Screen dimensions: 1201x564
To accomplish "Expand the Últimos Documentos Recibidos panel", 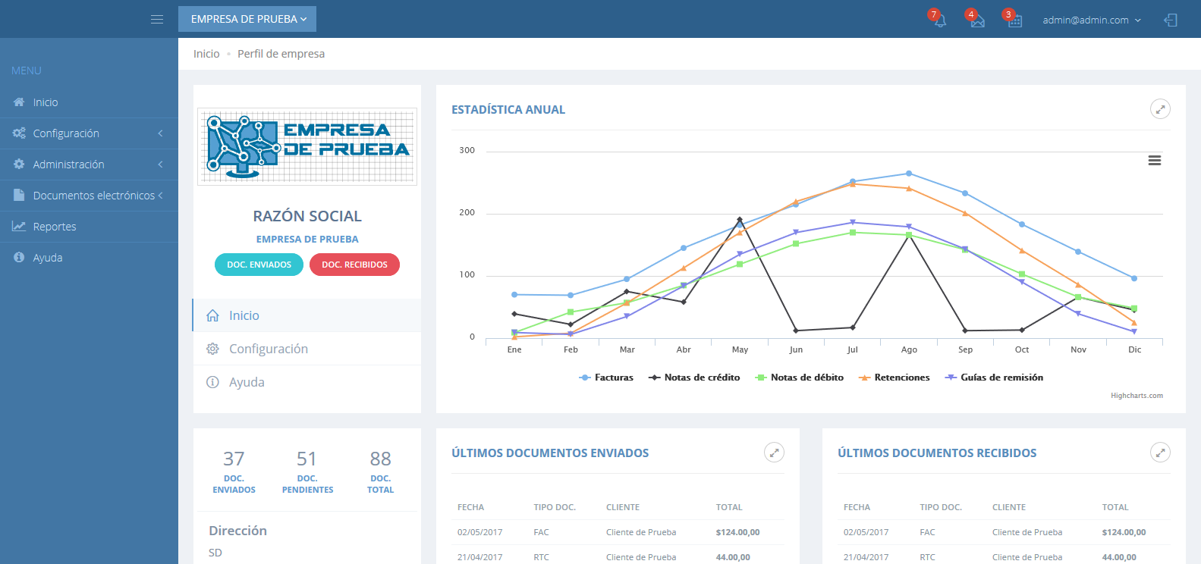I will point(1160,453).
